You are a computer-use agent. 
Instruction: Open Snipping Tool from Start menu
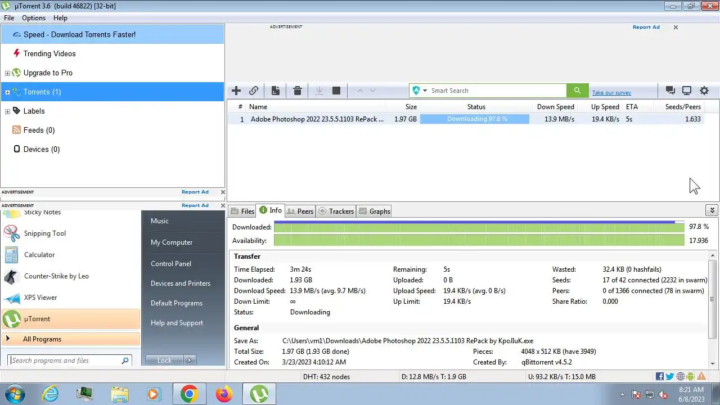pyautogui.click(x=71, y=233)
